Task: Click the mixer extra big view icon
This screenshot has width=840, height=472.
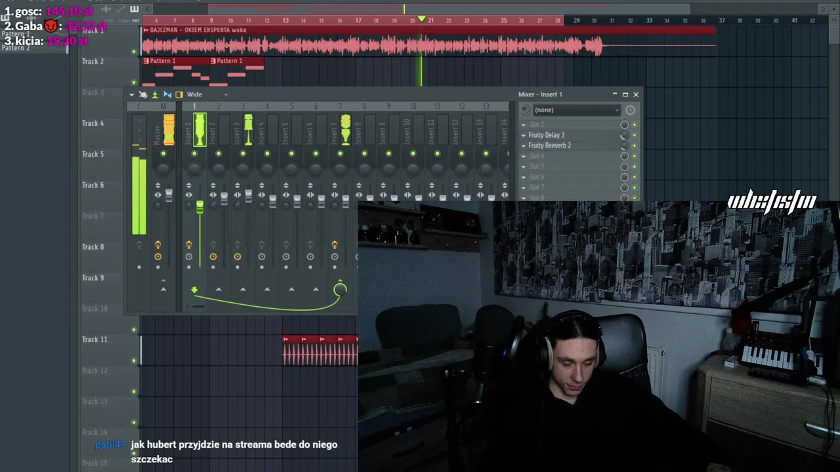Action: point(167,94)
